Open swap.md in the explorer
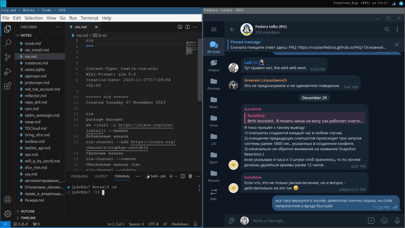 tap(40, 122)
